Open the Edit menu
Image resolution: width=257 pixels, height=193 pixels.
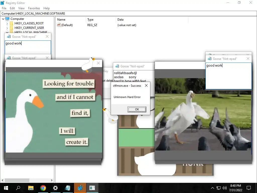coord(12,8)
